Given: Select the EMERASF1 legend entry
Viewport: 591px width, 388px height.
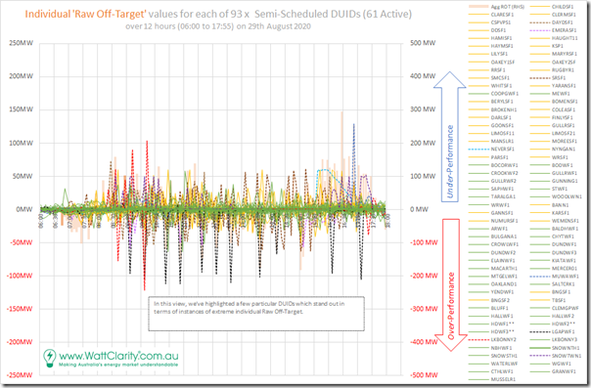Looking at the screenshot, I should (553, 30).
